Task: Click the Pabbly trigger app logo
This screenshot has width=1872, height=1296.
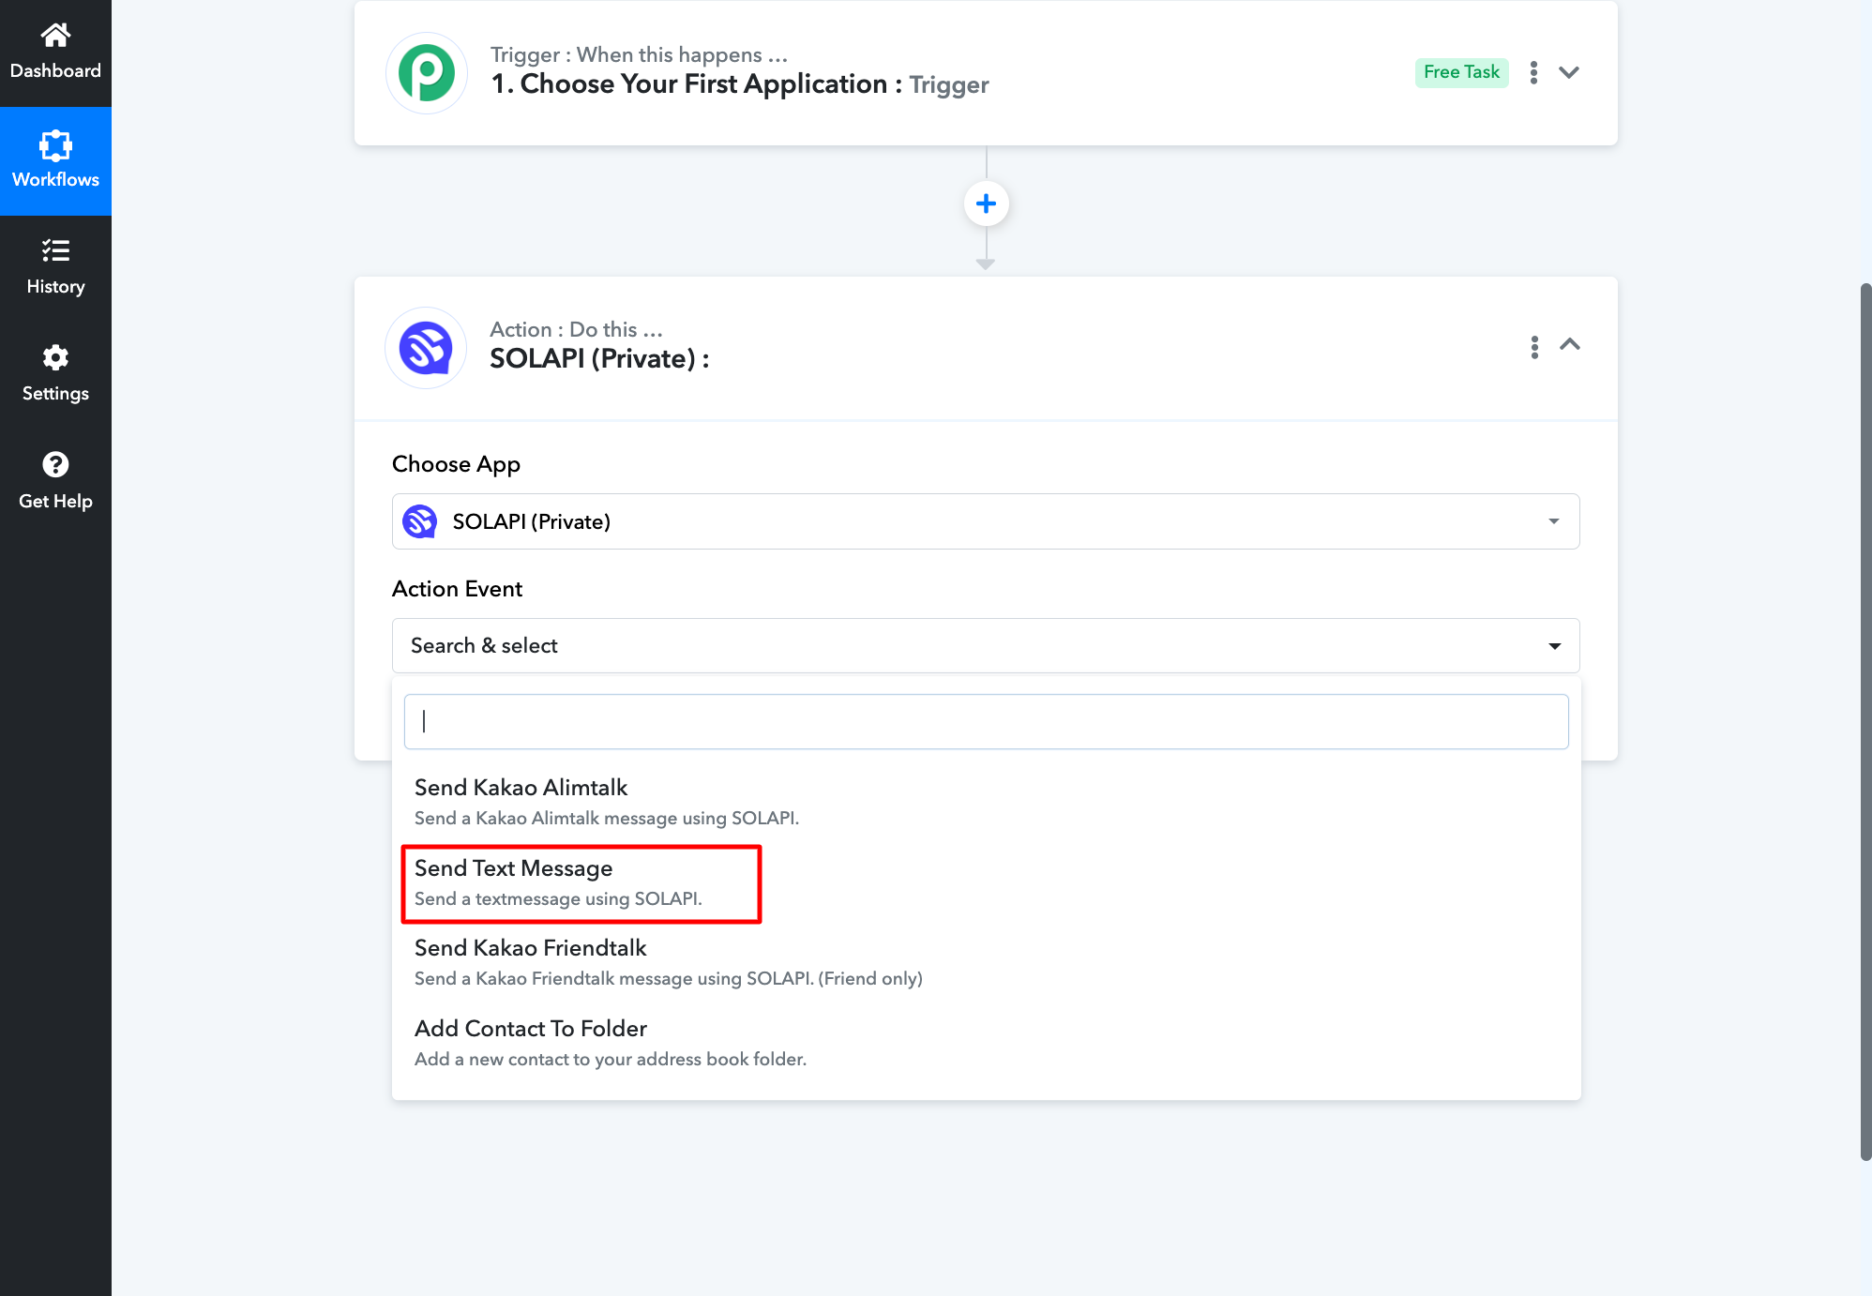Action: coord(427,72)
